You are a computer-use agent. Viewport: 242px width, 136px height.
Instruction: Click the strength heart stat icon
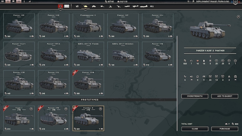click(197, 61)
